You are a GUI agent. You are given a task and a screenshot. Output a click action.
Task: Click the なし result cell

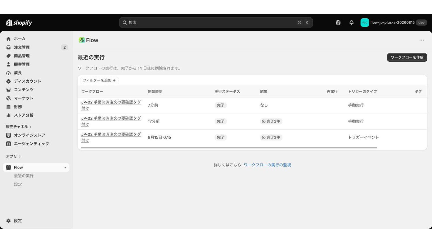click(x=264, y=105)
